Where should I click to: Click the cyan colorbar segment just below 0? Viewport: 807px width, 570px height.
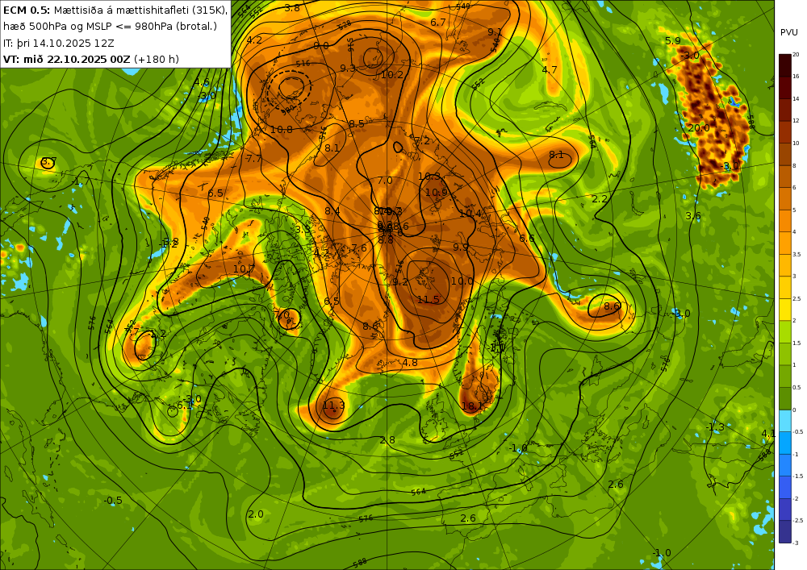point(785,421)
